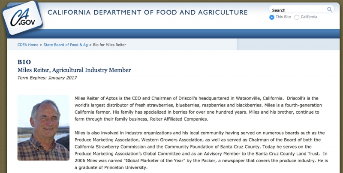Focus the Search text field
343x173 pixels.
(x=298, y=10)
